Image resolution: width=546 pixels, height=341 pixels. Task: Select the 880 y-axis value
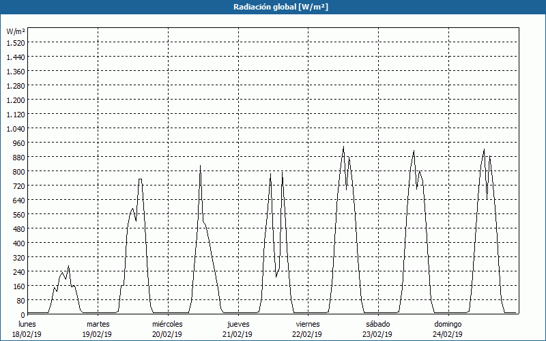click(x=18, y=158)
